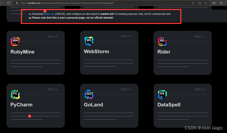This screenshot has height=133, width=227.
Task: Download the jetbra.zip link
Action: [49, 14]
